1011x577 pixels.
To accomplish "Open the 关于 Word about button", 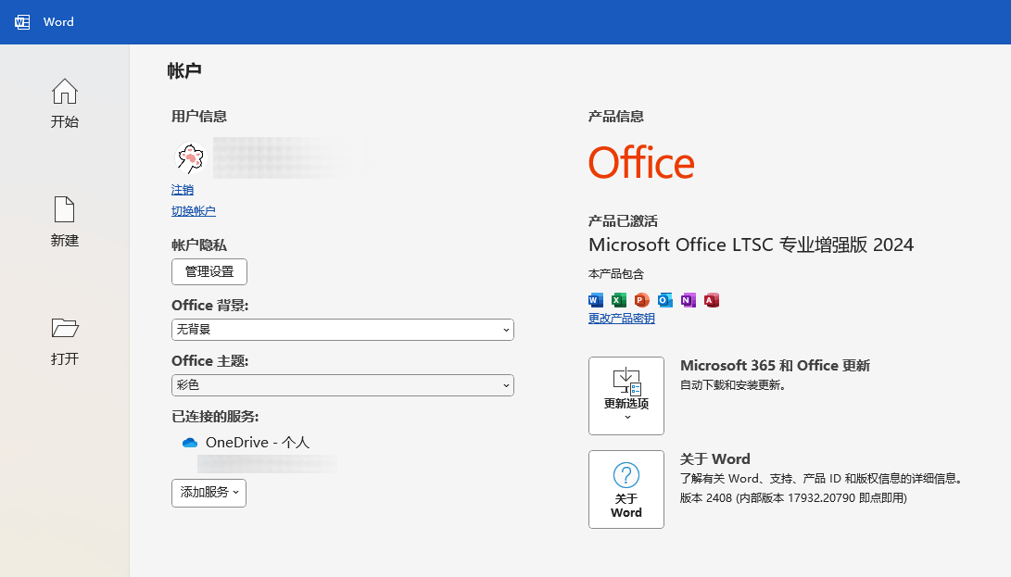I will point(626,489).
